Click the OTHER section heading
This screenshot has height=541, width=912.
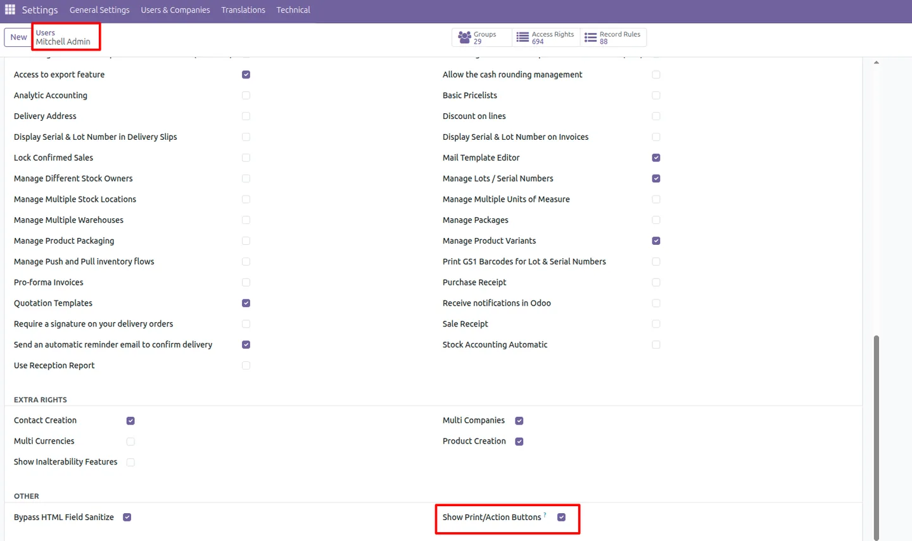click(27, 497)
